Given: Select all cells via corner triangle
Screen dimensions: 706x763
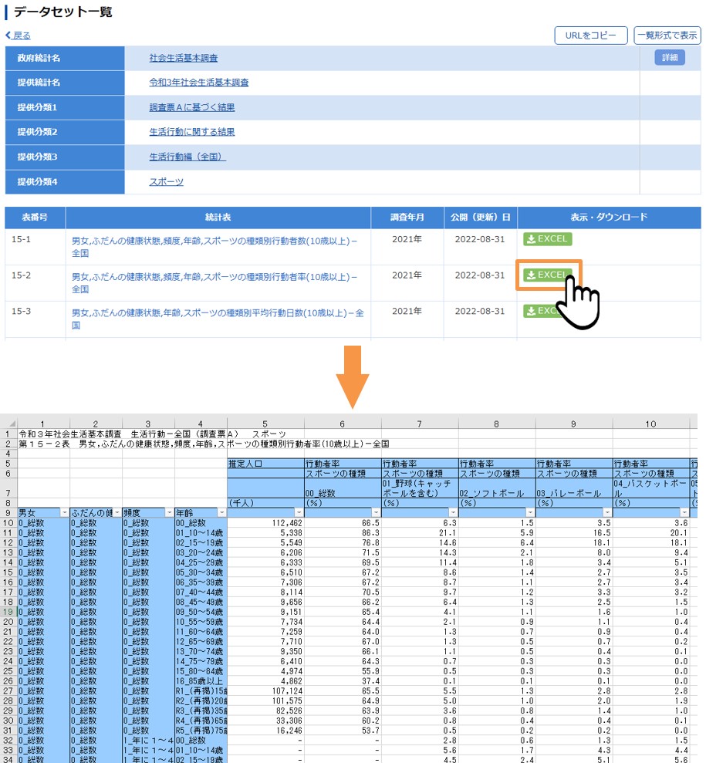Looking at the screenshot, I should (12, 424).
